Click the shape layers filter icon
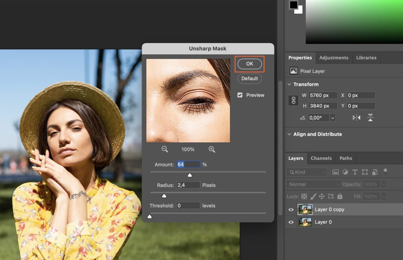403x260 pixels. [x=365, y=172]
